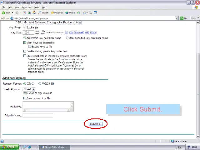Viewport: 200px width, 150px height.
Task: Open the File menu
Action: point(3,7)
